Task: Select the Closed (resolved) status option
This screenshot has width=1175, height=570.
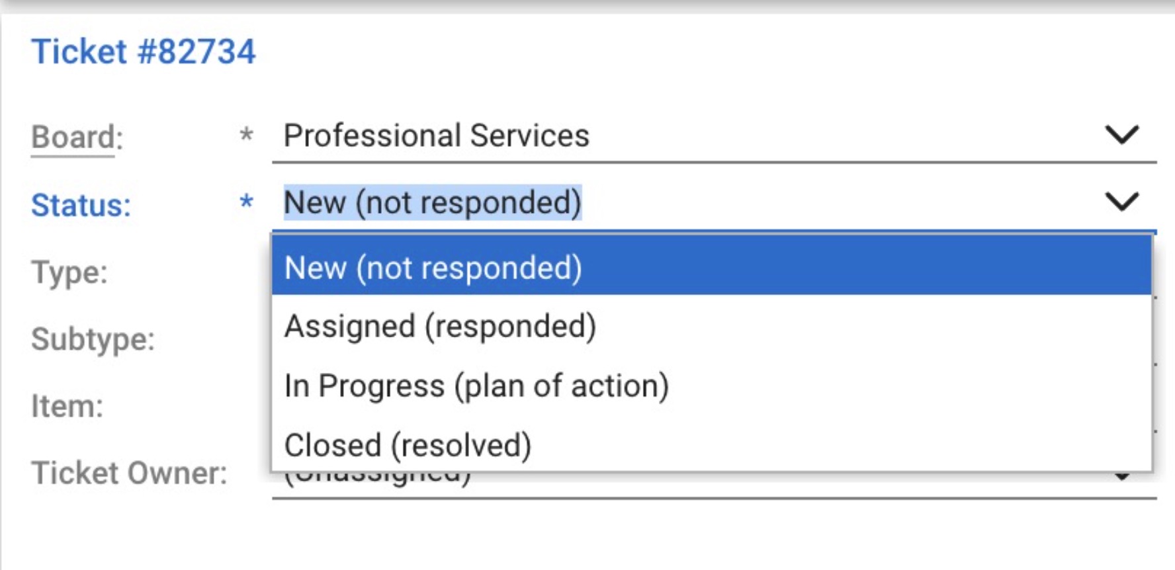Action: coord(406,444)
